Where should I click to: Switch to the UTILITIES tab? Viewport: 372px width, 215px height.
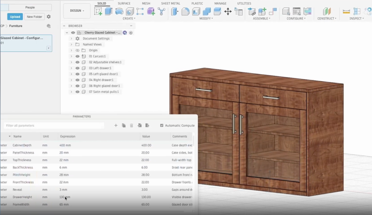(244, 4)
